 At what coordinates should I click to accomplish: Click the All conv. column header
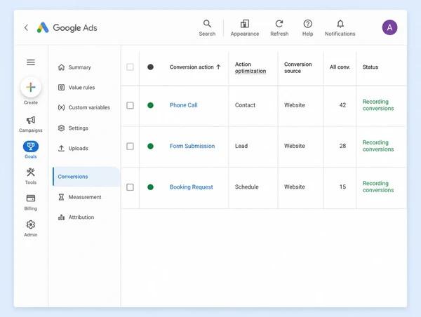(x=340, y=67)
